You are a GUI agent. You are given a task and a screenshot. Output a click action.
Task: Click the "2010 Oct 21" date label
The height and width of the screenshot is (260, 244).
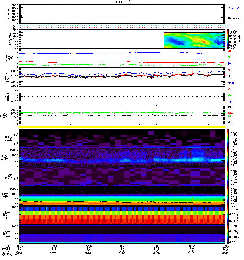tap(10, 256)
